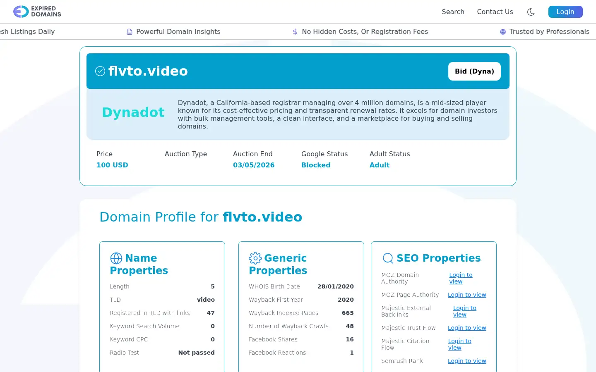
Task: Click the No Hidden Costs banner text
Action: [x=365, y=32]
